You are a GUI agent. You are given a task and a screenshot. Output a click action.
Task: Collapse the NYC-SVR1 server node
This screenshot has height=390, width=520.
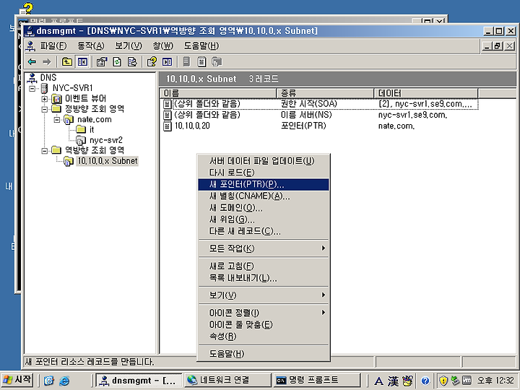click(x=32, y=88)
